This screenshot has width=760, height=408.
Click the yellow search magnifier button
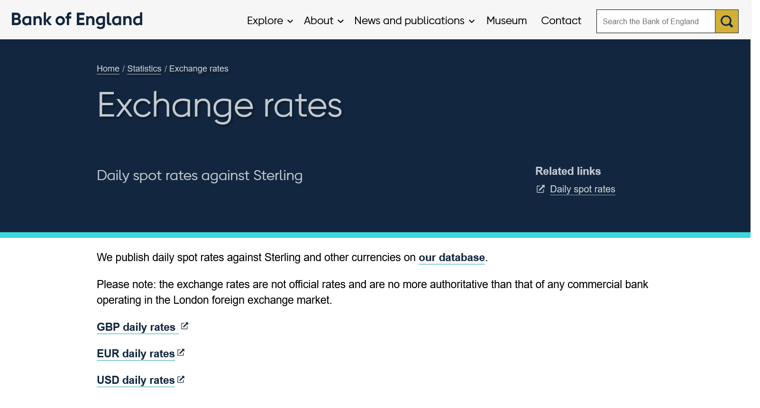click(726, 21)
